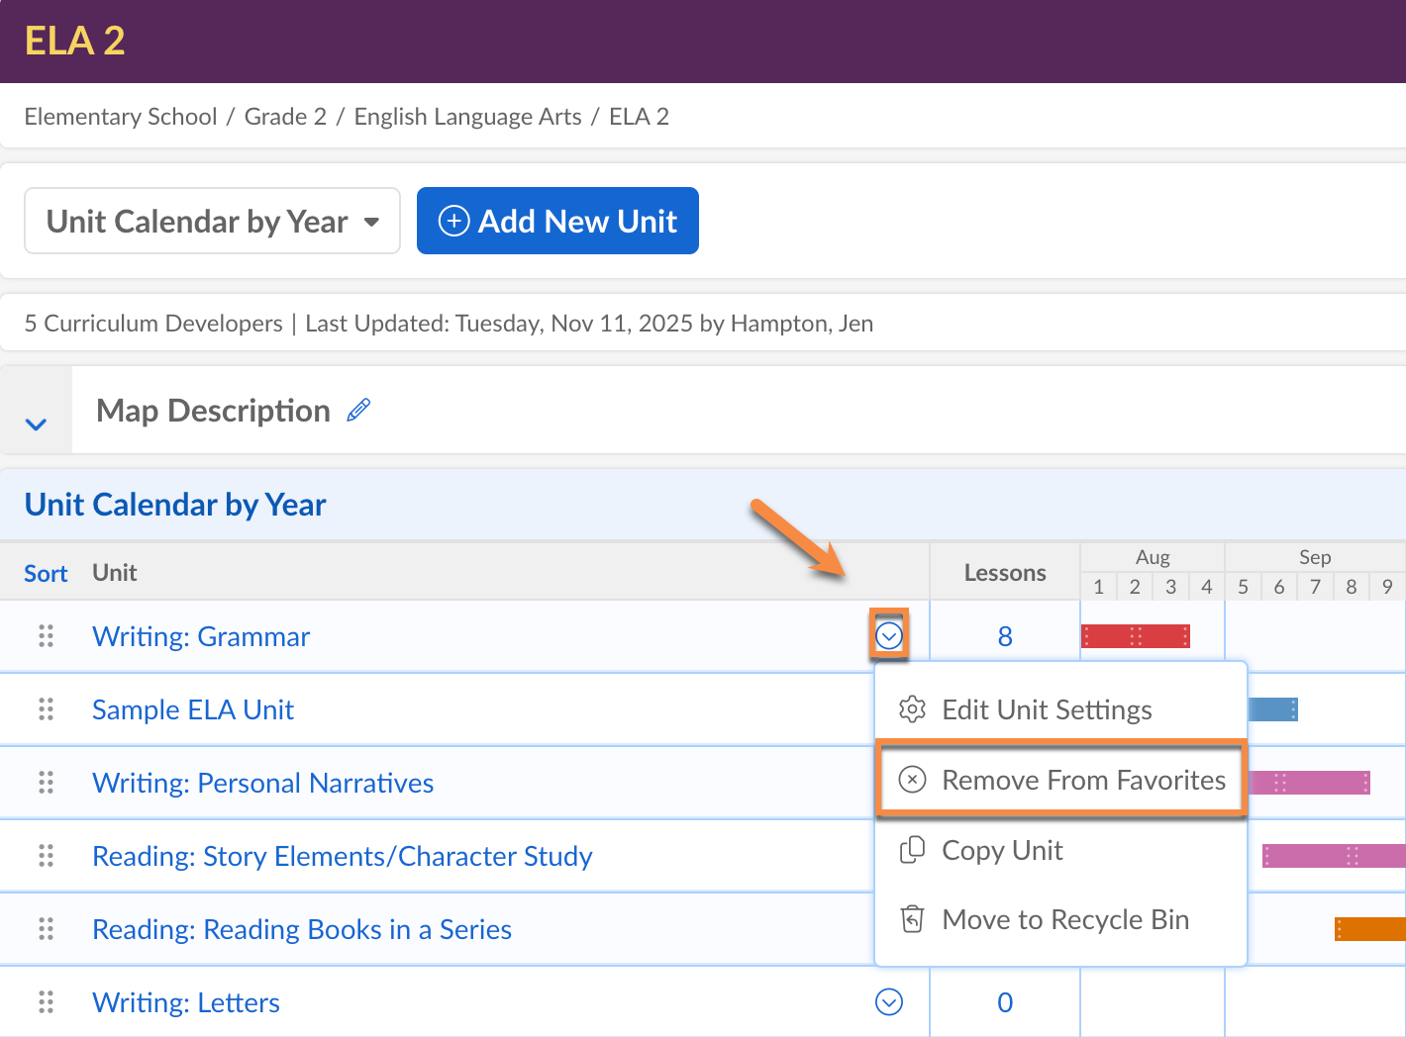This screenshot has width=1406, height=1037.
Task: Click drag handle for Reading Books in a Series
Action: tap(46, 929)
